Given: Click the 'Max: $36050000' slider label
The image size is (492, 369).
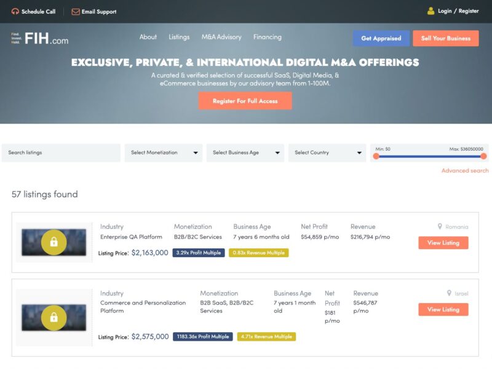Looking at the screenshot, I should tap(466, 149).
